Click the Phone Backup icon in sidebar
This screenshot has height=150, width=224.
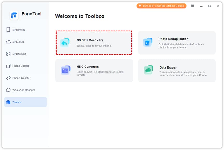point(8,66)
